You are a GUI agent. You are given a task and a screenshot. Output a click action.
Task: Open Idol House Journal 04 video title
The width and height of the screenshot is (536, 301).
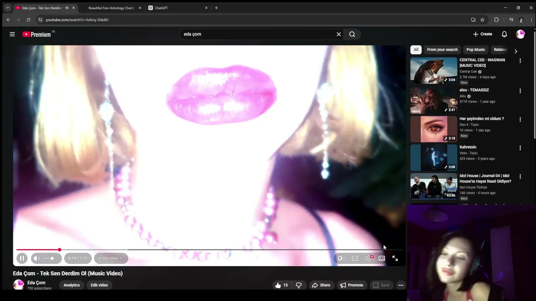(486, 179)
